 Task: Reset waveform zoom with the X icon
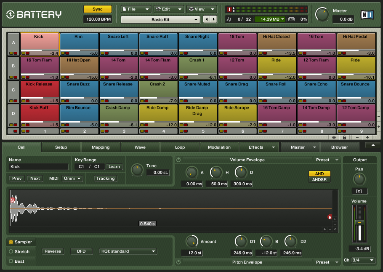pos(335,229)
